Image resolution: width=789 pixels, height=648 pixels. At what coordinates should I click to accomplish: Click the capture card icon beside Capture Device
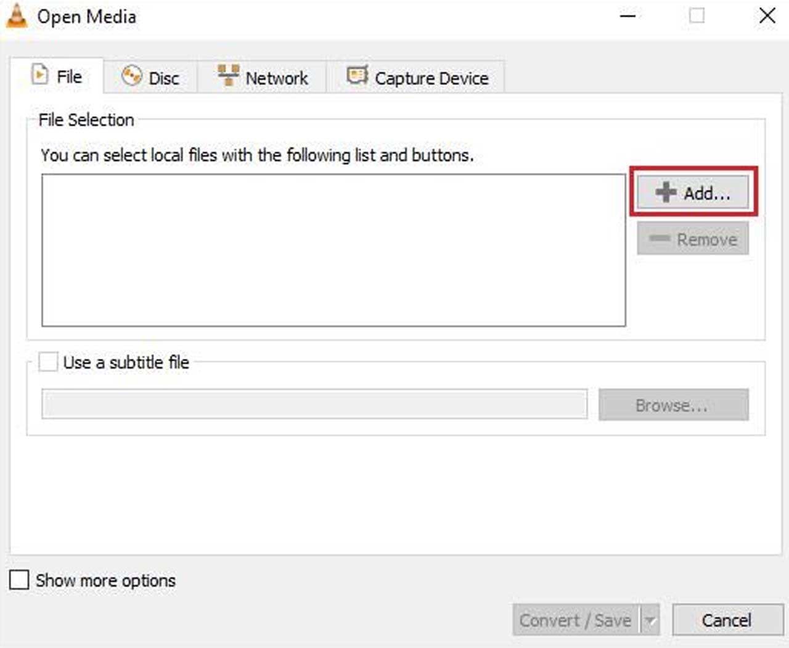(x=357, y=76)
